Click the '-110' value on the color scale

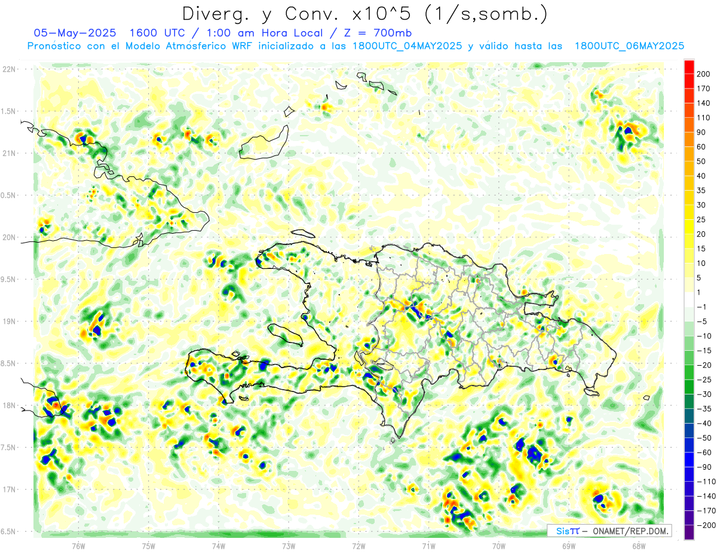pos(706,482)
